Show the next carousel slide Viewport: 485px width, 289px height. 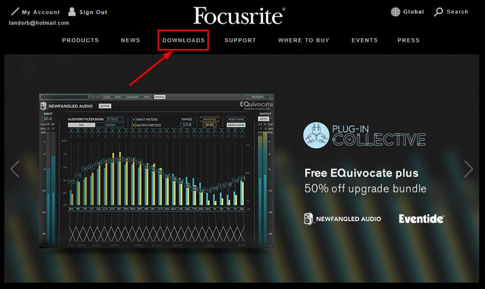point(468,169)
